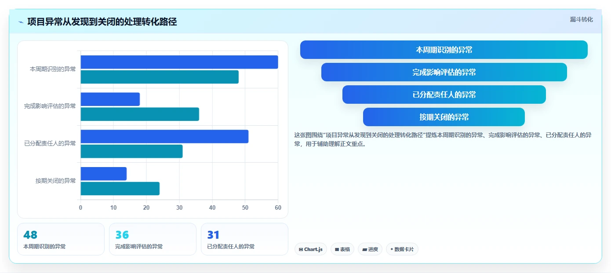The image size is (611, 273).
Task: Open the stat card showing 48
Action: (x=61, y=239)
